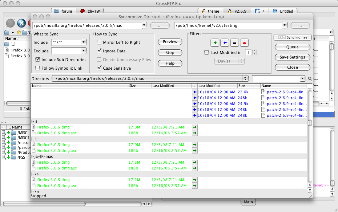Viewport: 338px width, 212px height.
Task: Toggle the red not-equal filter icon
Action: click(244, 43)
